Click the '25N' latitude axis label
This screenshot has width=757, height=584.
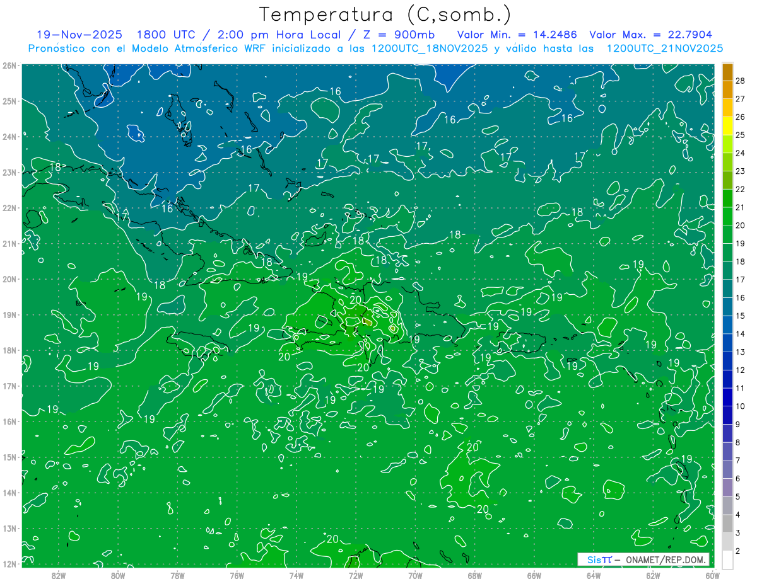(9, 101)
